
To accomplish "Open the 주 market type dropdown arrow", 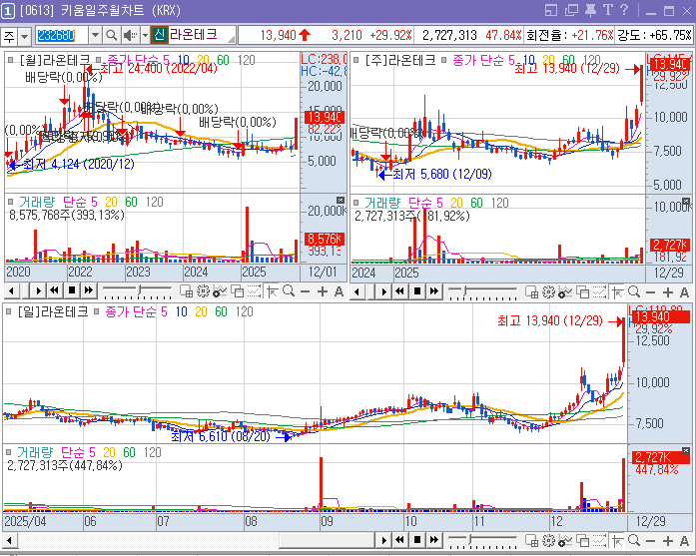I will point(24,36).
